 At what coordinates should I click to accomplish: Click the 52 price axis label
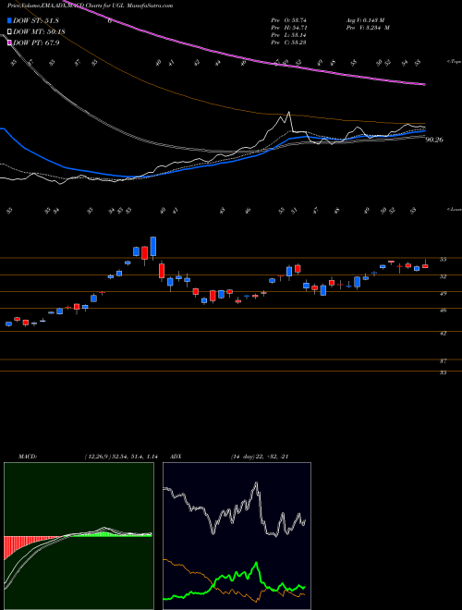point(444,276)
